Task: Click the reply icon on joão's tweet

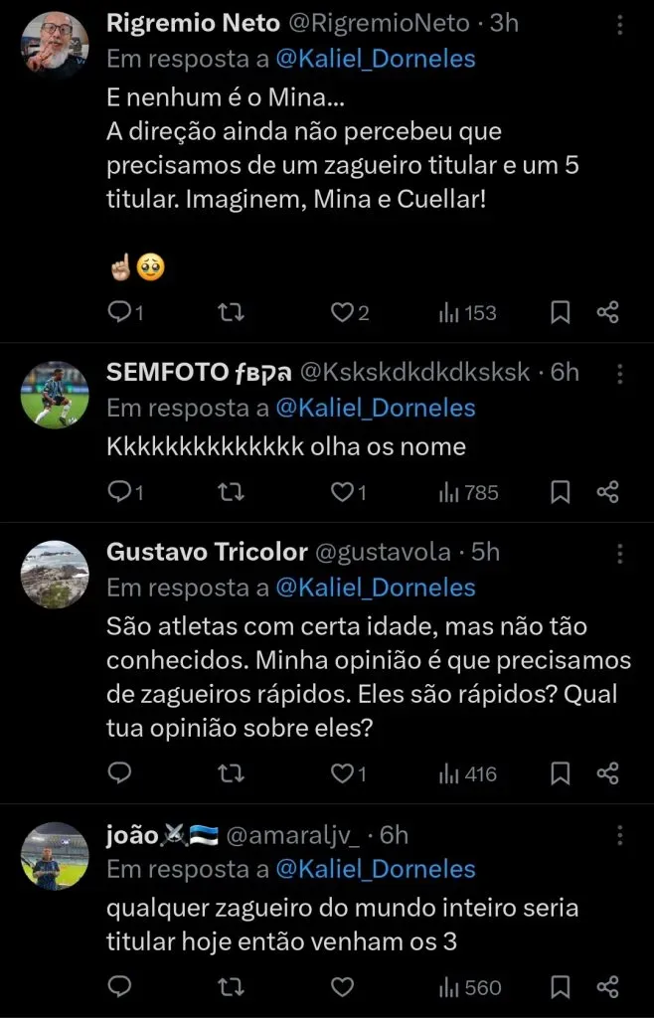Action: (120, 987)
